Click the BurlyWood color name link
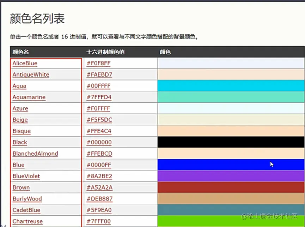Image resolution: width=305 pixels, height=227 pixels. [x=27, y=199]
